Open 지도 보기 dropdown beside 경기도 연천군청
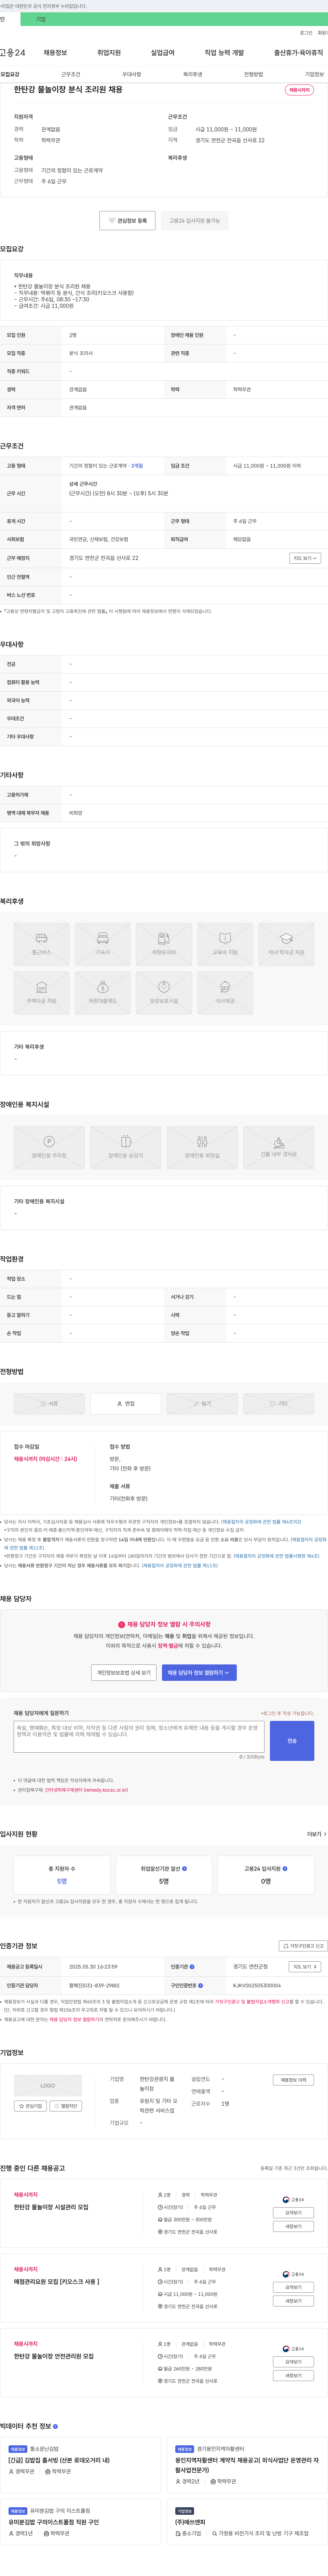 (305, 1967)
